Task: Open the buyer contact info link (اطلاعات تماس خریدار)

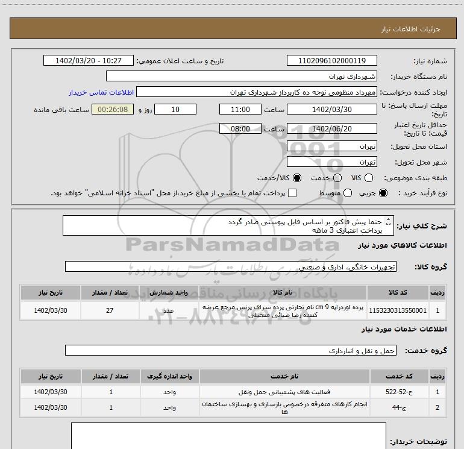Action: click(101, 92)
